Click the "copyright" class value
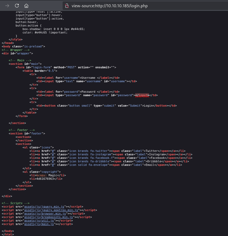The image size is (228, 236). click(x=49, y=172)
